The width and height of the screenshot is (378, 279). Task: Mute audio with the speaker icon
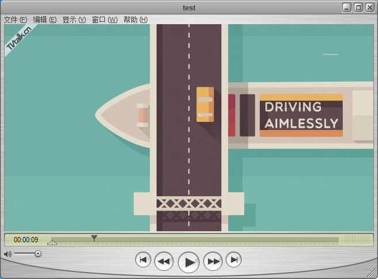tap(7, 254)
